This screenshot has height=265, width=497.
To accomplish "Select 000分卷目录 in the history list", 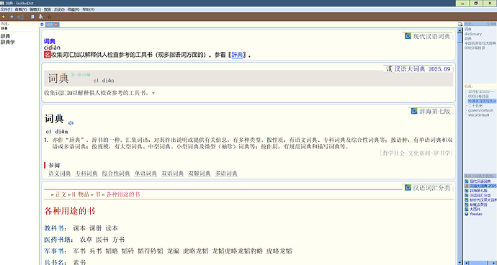I will point(475,48).
